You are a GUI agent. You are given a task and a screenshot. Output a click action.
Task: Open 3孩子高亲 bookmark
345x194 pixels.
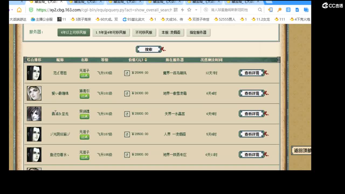[81, 19]
